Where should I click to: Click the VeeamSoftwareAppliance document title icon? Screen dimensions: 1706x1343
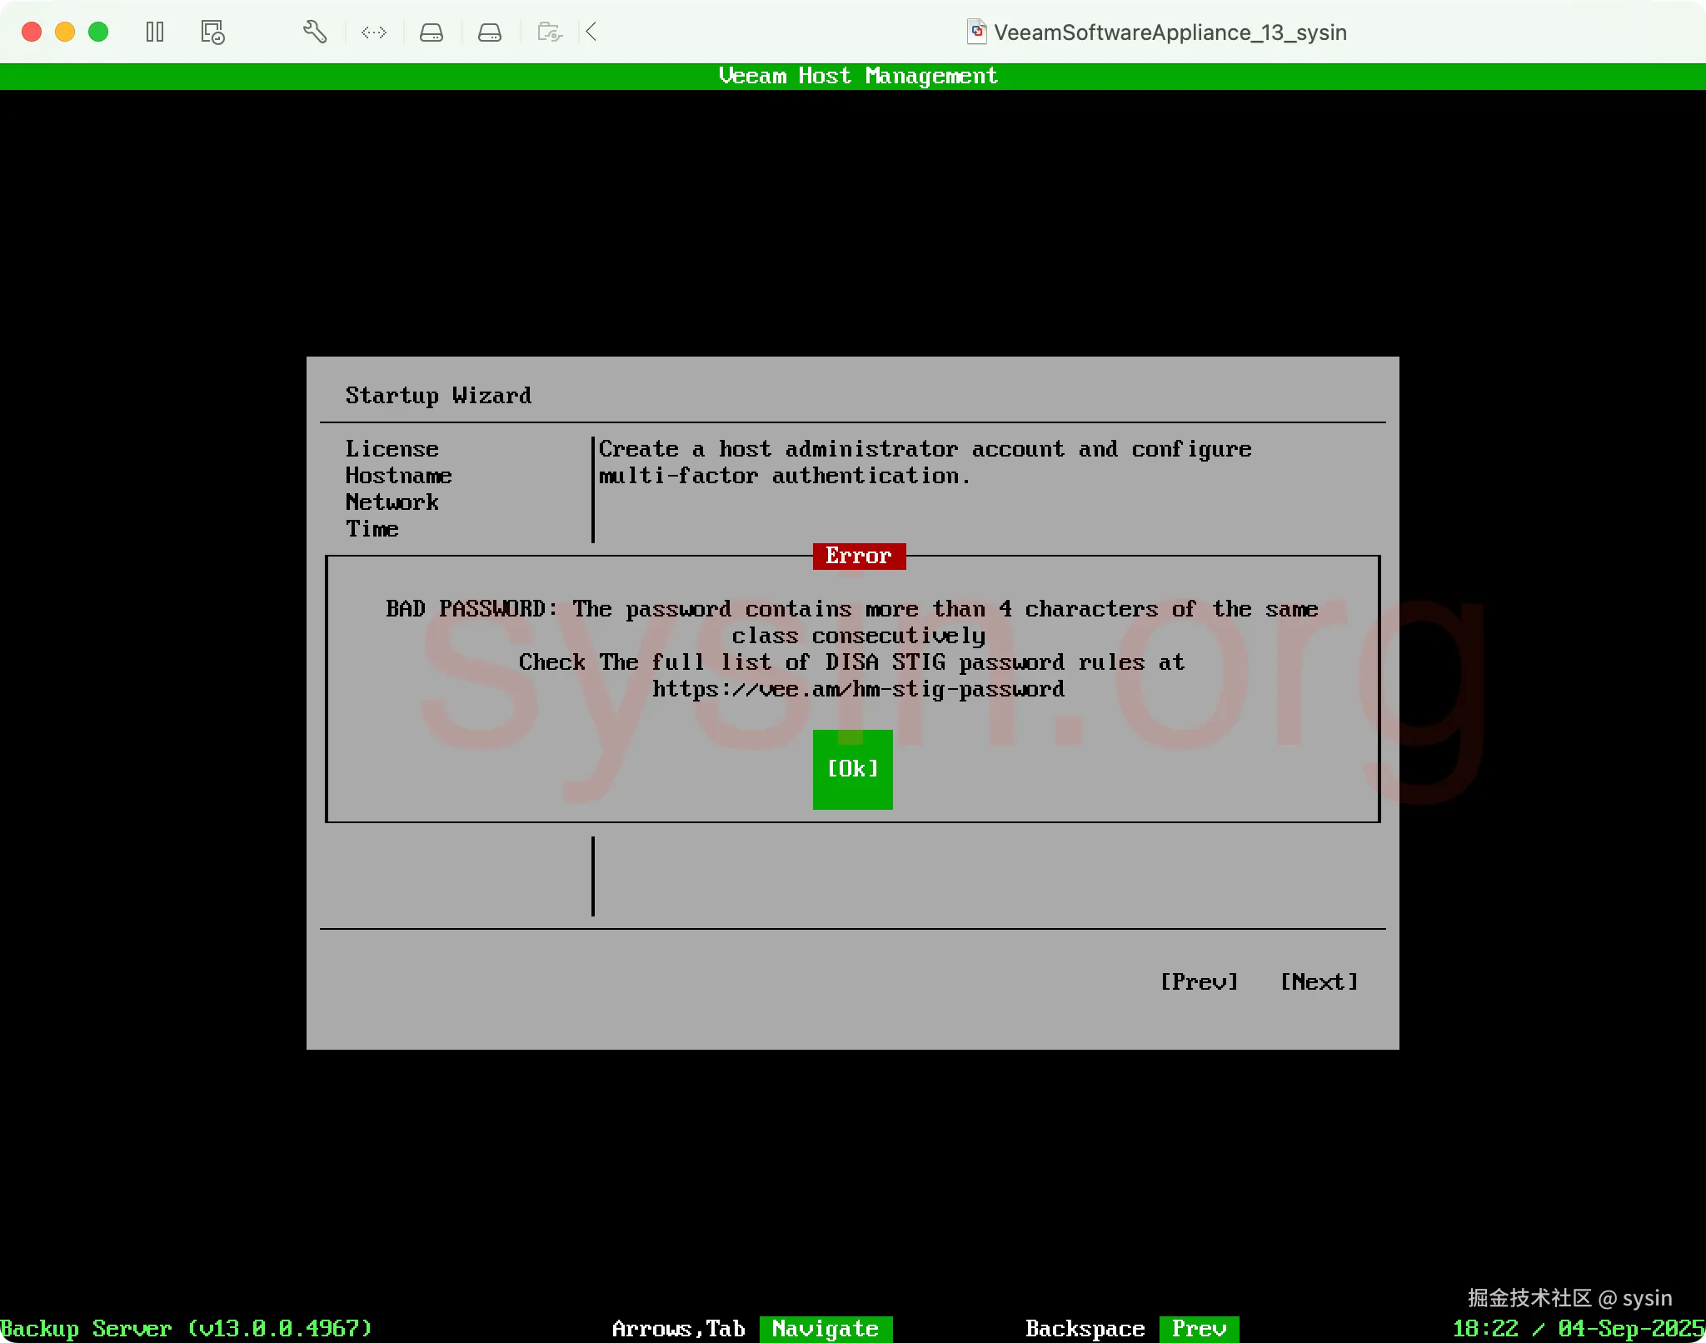(976, 32)
